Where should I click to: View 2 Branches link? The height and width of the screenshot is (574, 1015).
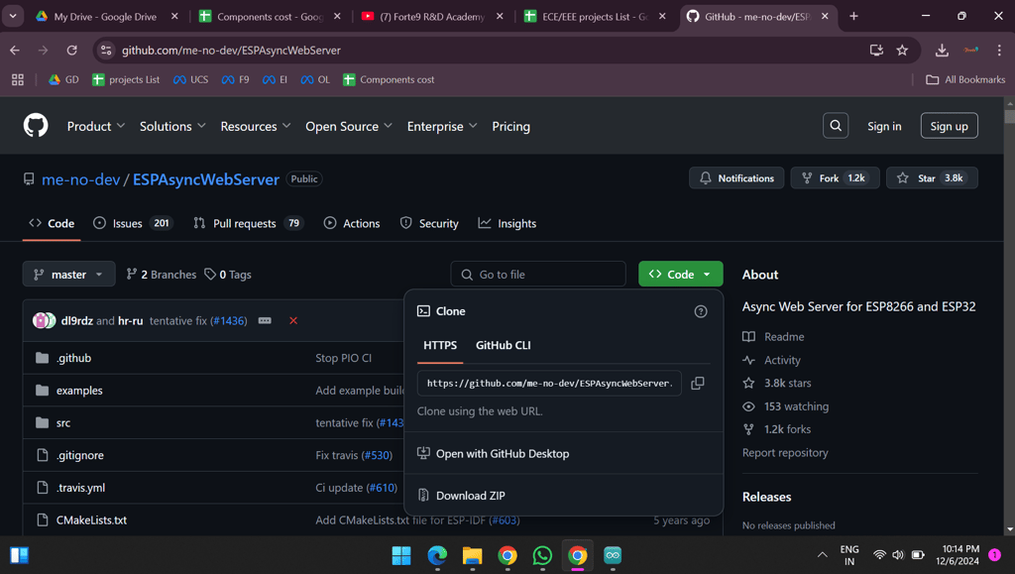coord(162,275)
